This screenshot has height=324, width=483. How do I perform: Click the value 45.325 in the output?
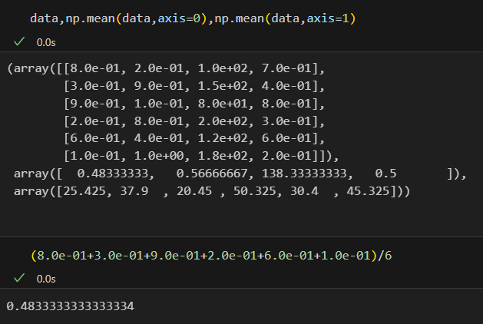click(368, 191)
